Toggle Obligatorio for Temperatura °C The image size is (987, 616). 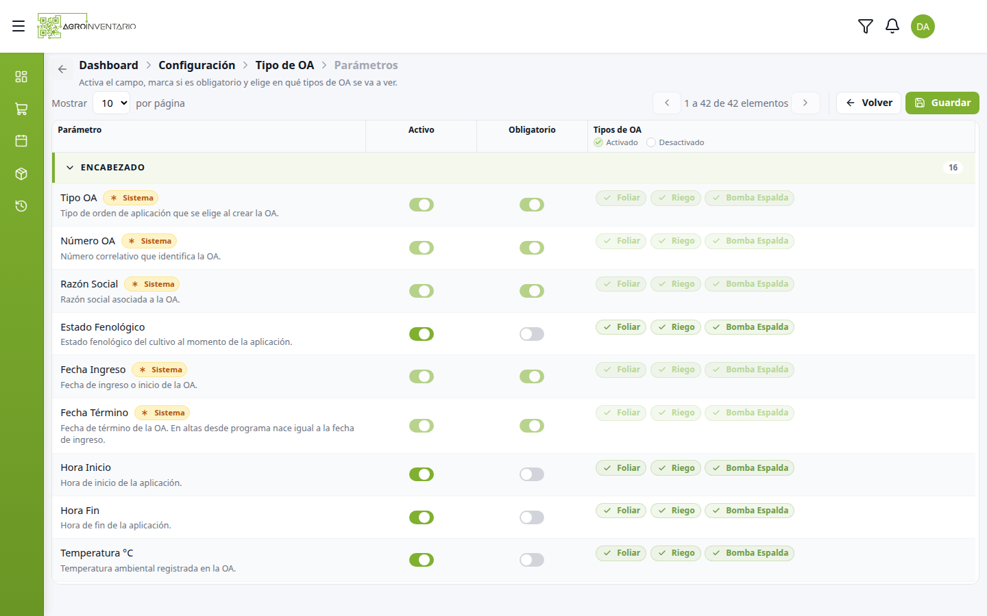(532, 560)
